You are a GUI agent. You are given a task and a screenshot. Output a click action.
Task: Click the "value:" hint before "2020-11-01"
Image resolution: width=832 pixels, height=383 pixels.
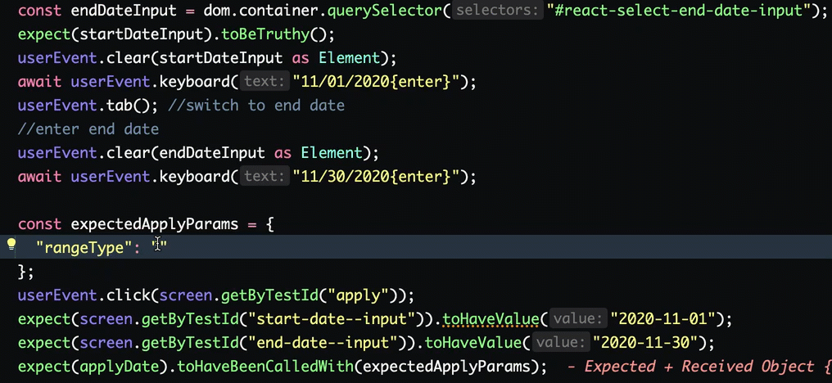[578, 319]
